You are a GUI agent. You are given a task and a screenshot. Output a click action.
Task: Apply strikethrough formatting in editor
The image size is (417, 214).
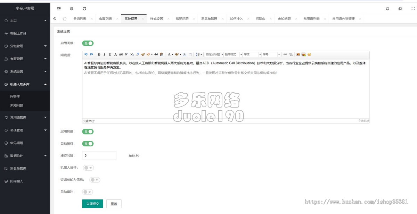click(121, 54)
